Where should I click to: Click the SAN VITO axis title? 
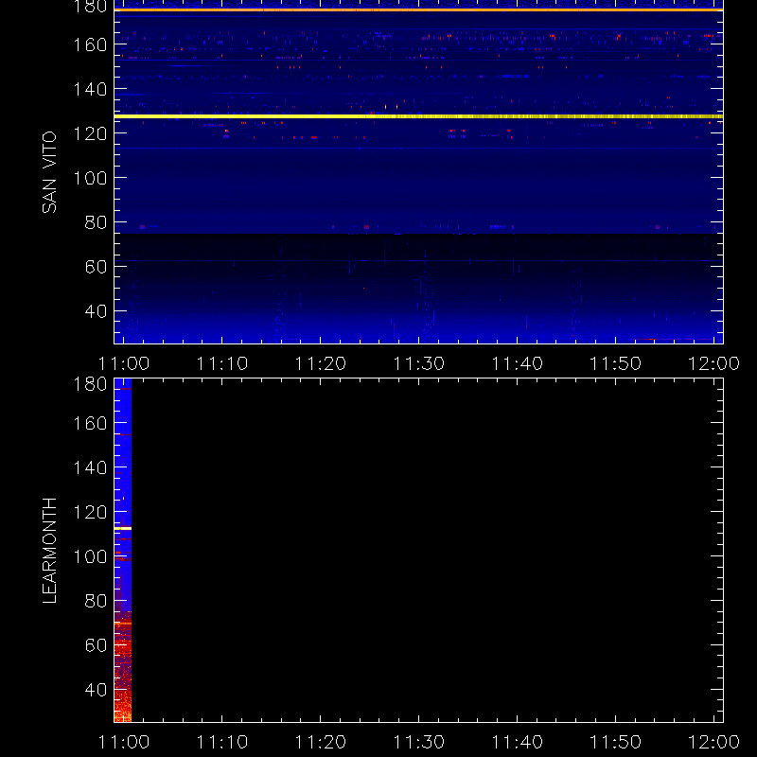[x=49, y=172]
